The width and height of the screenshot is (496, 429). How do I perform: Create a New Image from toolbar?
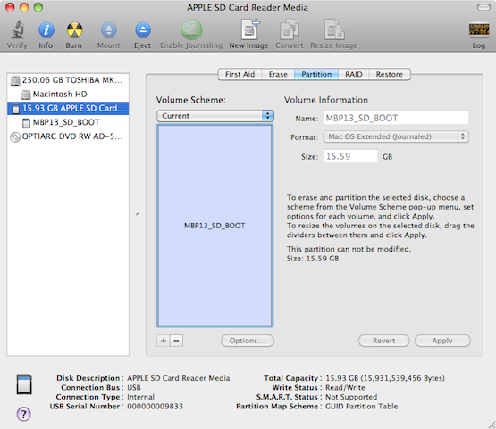click(x=249, y=29)
